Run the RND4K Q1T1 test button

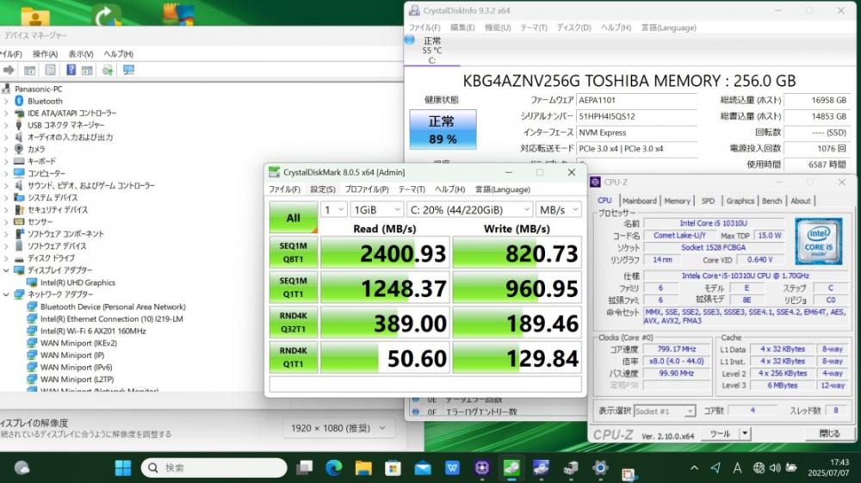coord(294,357)
